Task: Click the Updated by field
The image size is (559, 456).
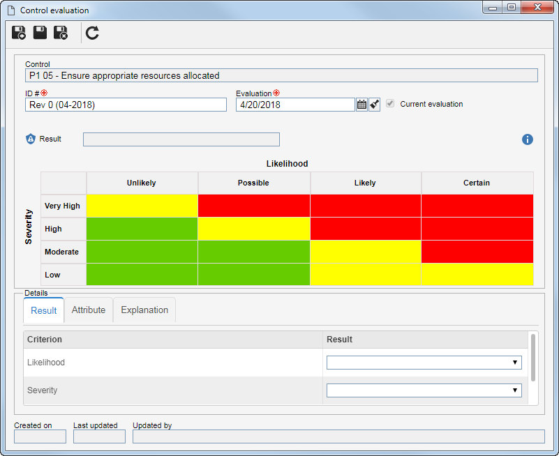Action: pyautogui.click(x=338, y=436)
